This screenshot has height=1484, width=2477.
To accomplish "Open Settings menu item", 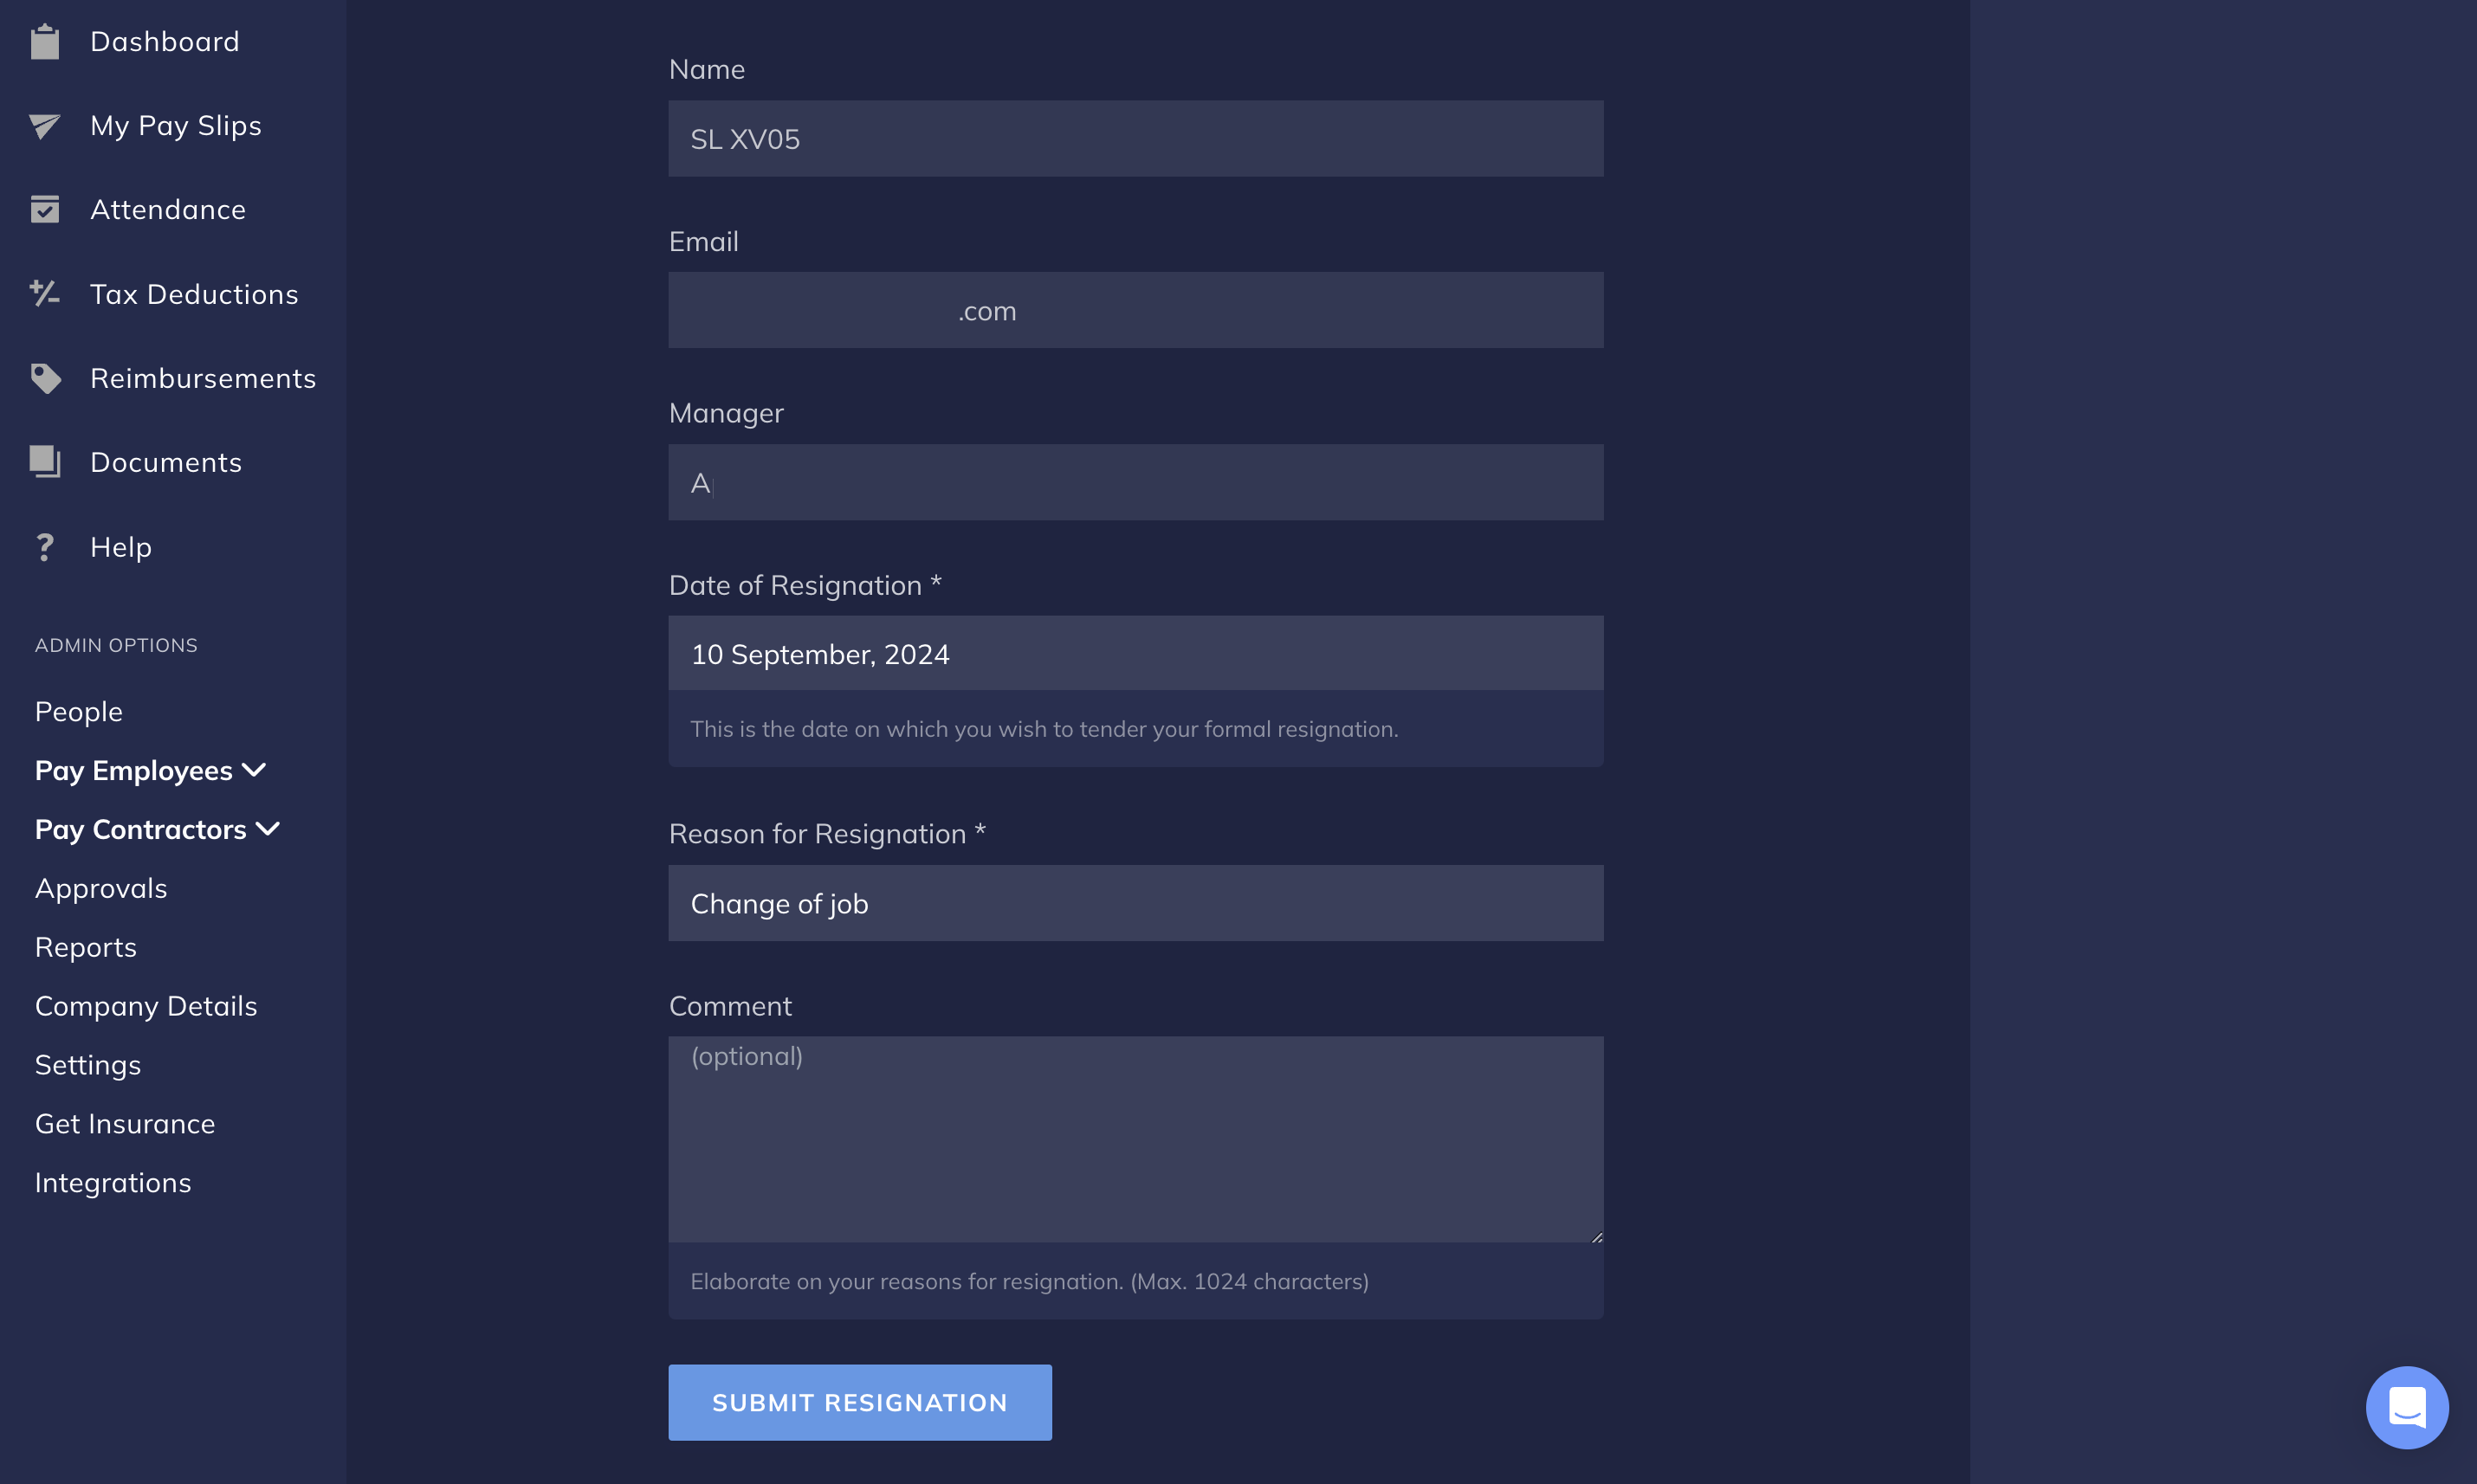I will (x=87, y=1063).
